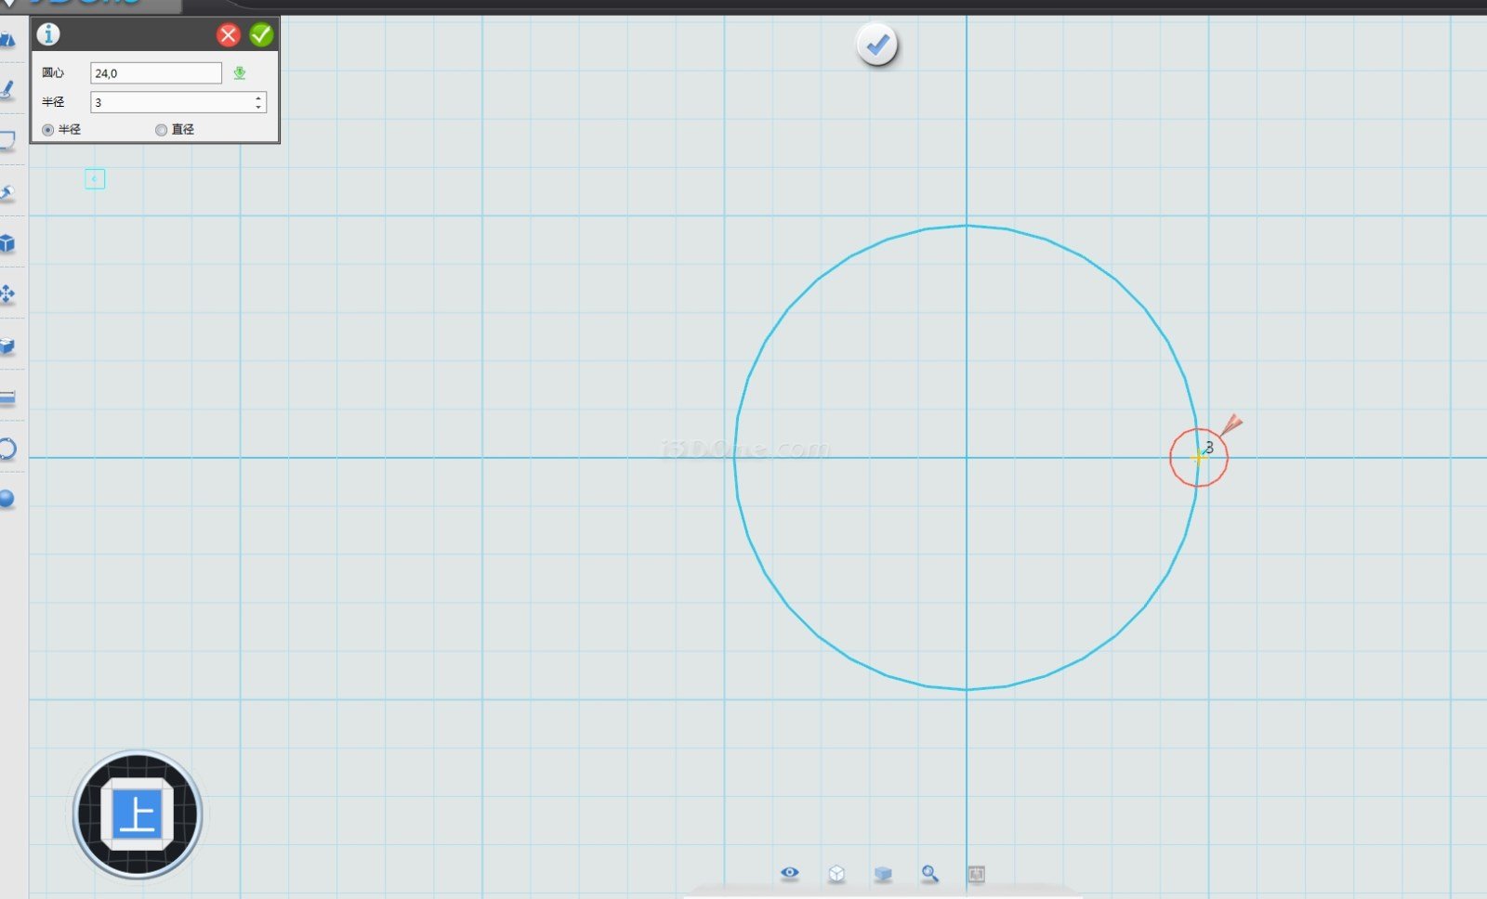This screenshot has height=899, width=1487.
Task: Expand the collapsed panel with small arrow box
Action: tap(95, 179)
